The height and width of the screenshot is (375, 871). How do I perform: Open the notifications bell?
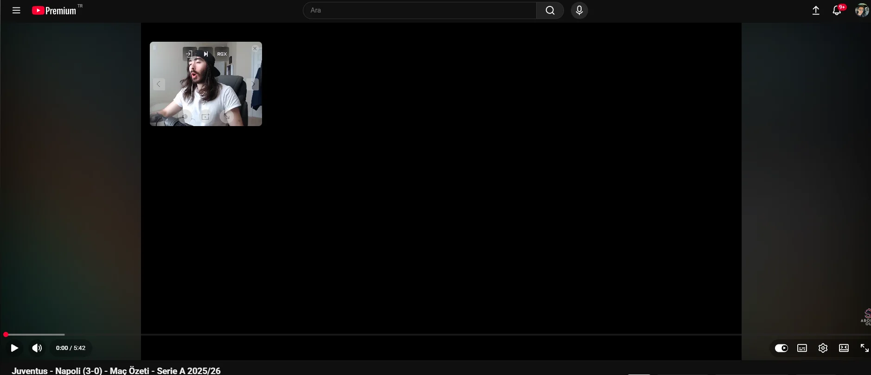tap(837, 10)
